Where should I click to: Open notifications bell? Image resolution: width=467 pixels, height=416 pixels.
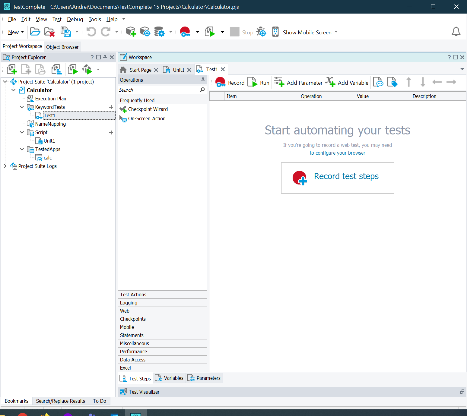point(456,32)
